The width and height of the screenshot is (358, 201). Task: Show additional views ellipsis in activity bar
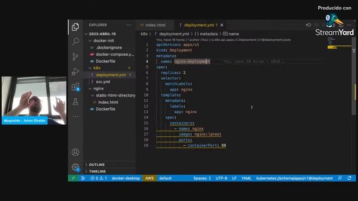pyautogui.click(x=76, y=117)
